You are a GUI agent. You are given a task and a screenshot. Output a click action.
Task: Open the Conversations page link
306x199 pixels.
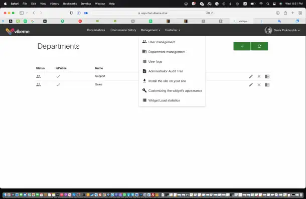tap(96, 30)
